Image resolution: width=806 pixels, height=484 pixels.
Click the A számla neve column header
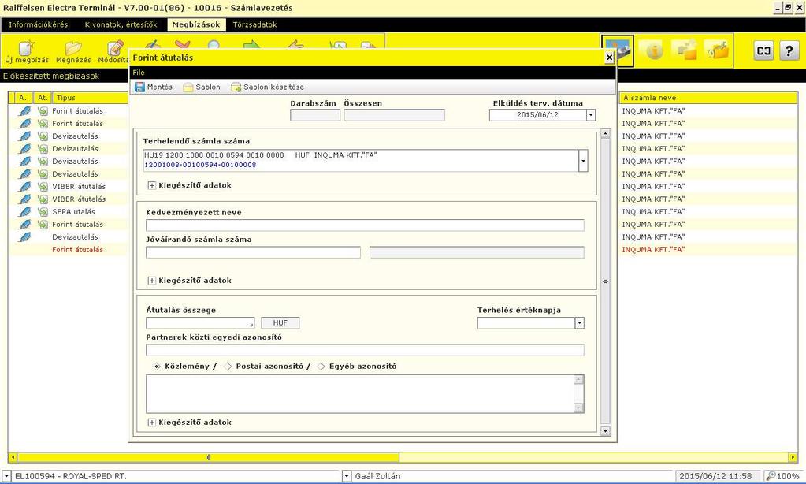[708, 98]
